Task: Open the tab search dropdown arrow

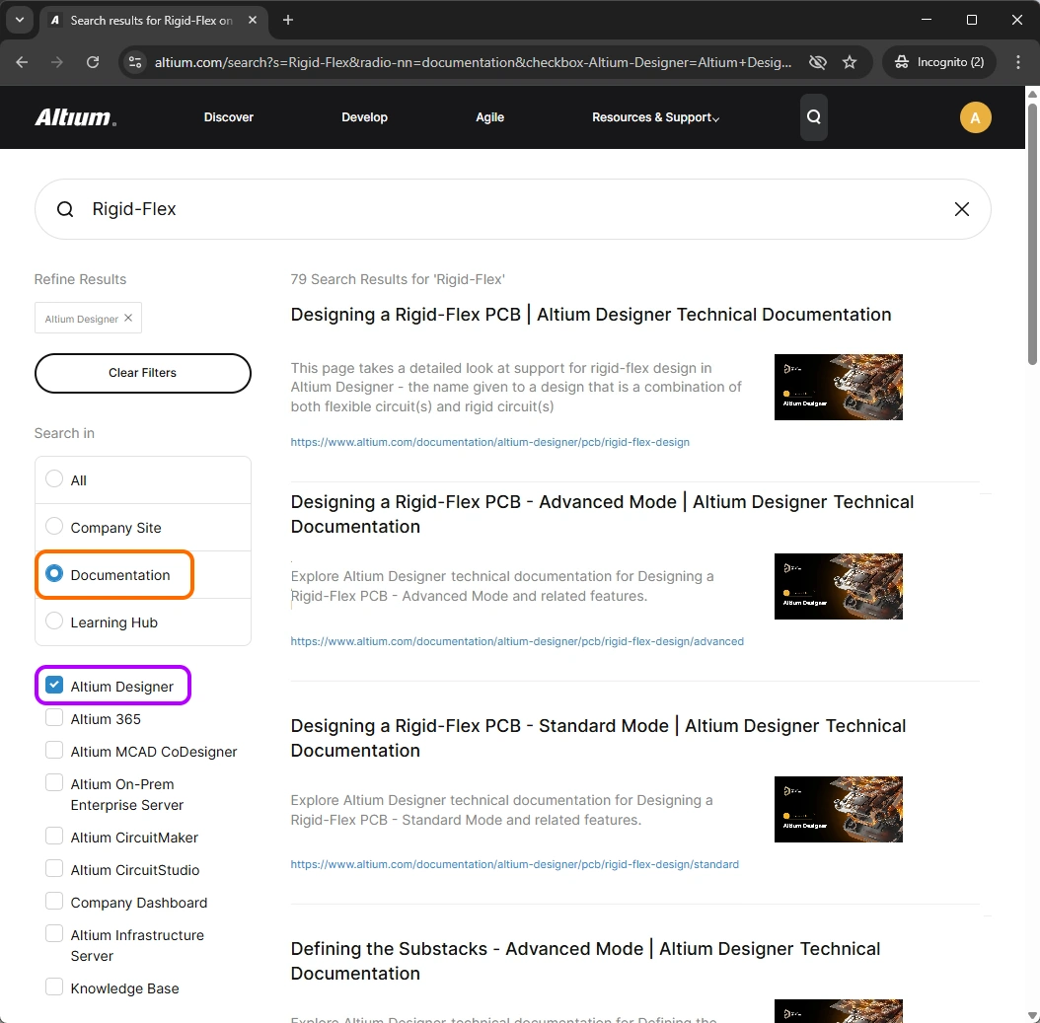Action: (19, 20)
